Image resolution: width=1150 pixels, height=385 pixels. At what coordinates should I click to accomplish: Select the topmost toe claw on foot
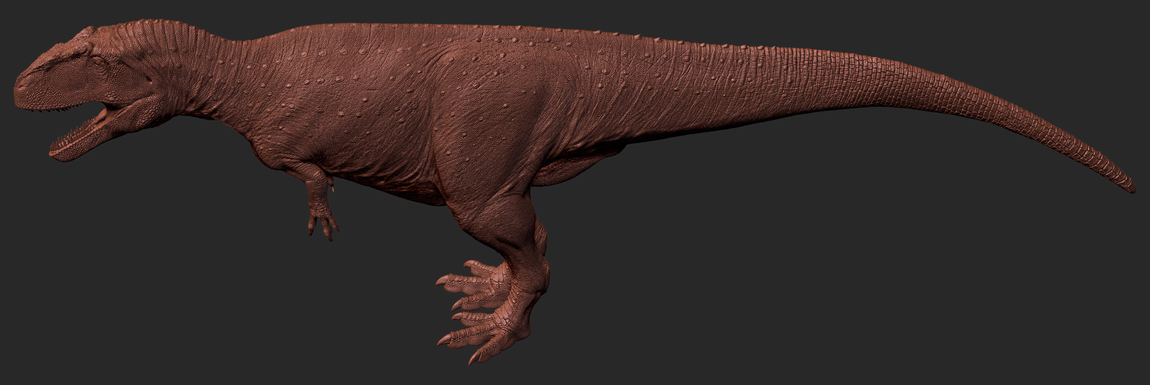pos(469,264)
